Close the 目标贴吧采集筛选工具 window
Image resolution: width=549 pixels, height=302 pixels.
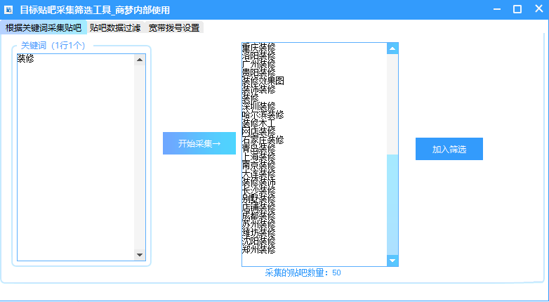pos(539,9)
